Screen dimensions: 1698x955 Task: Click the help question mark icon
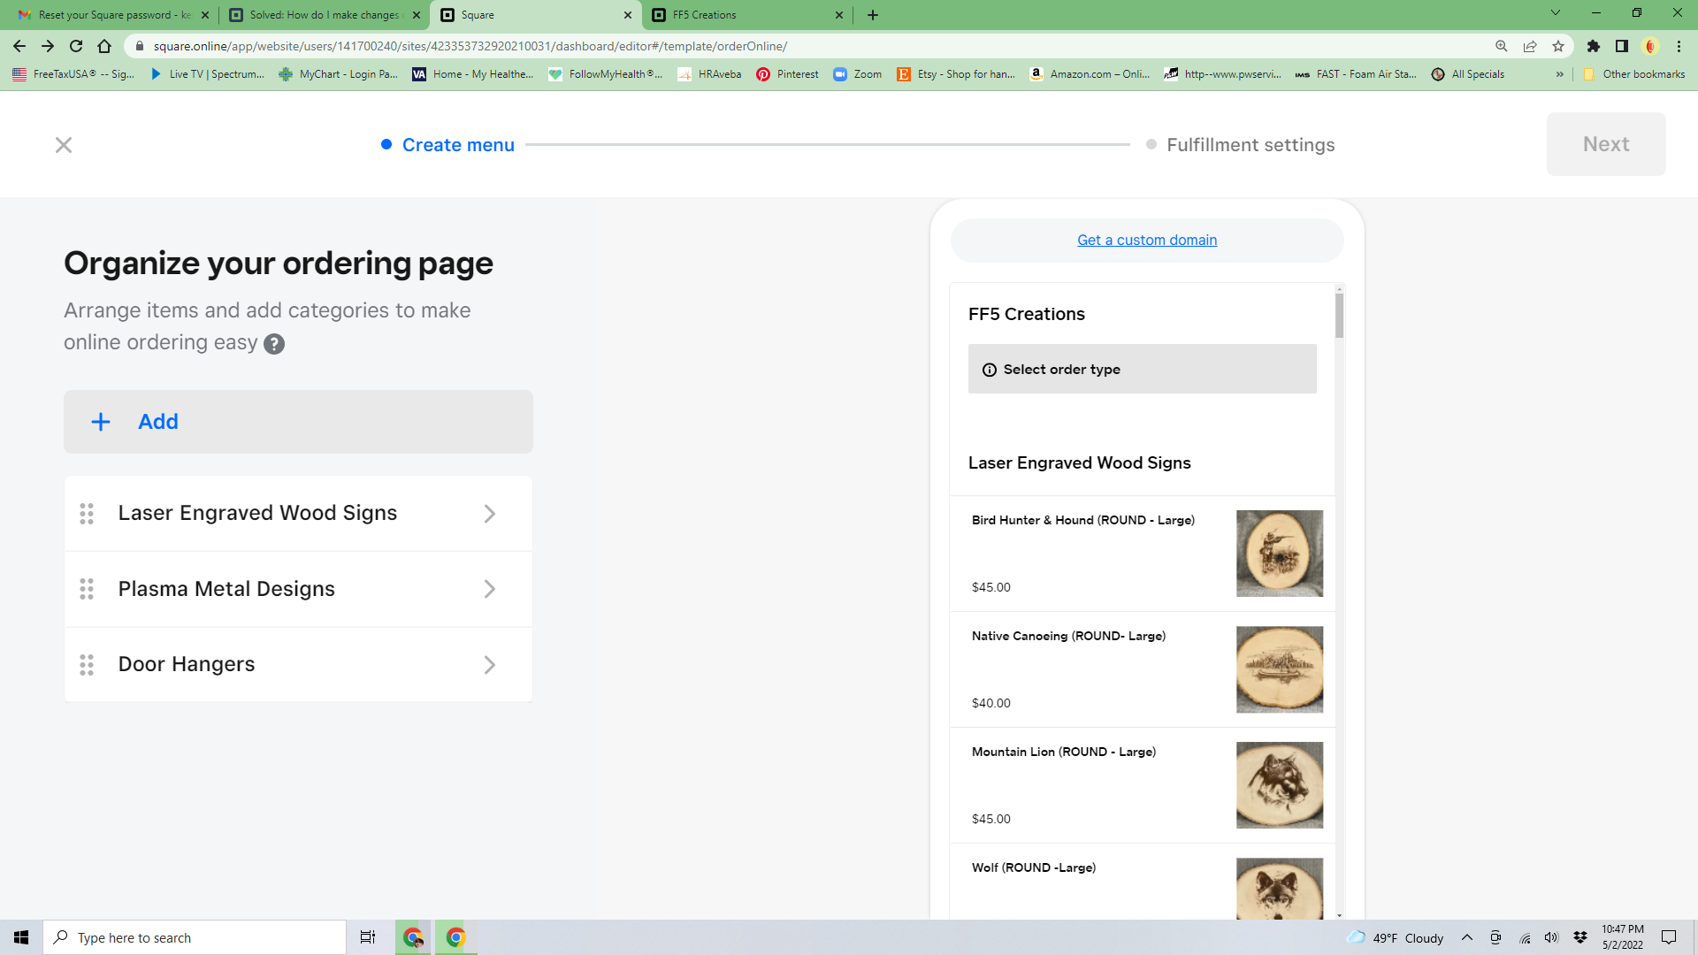tap(274, 344)
